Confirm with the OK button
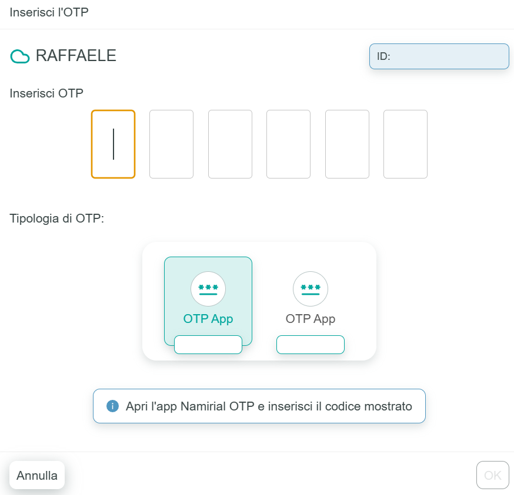 493,475
